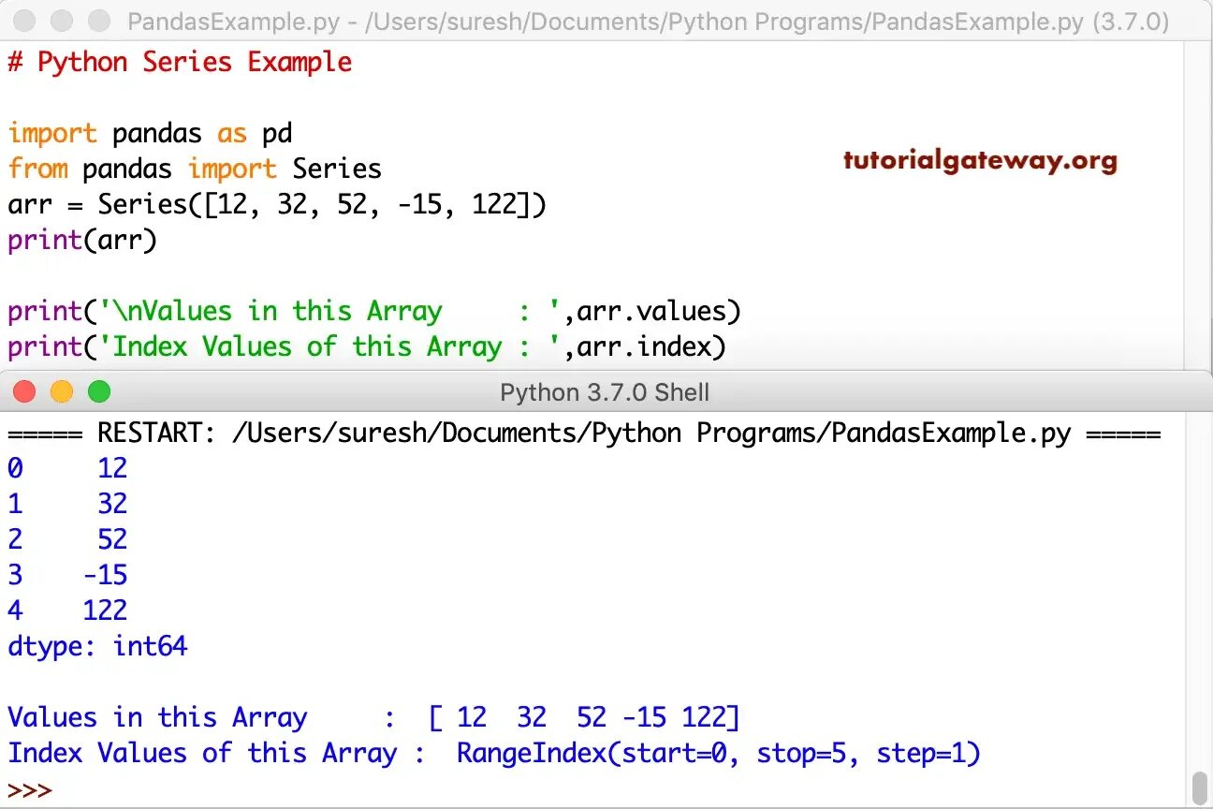Click the comment line '# Python Series Example'
The image size is (1213, 809).
coord(180,63)
